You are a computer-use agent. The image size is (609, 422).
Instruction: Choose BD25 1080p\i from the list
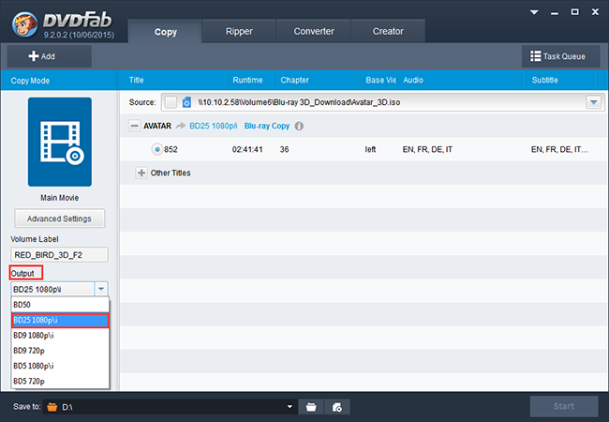60,320
